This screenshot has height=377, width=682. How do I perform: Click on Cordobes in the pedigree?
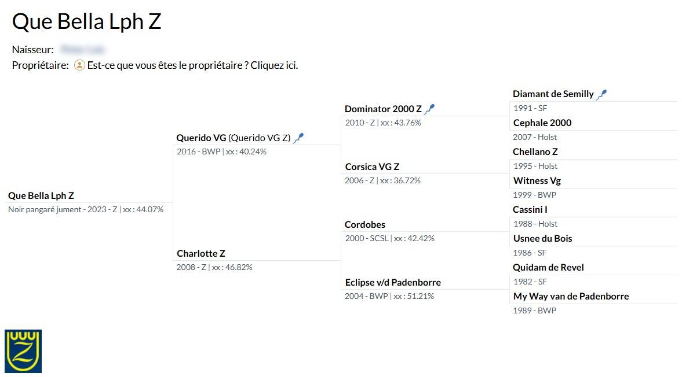tap(364, 224)
